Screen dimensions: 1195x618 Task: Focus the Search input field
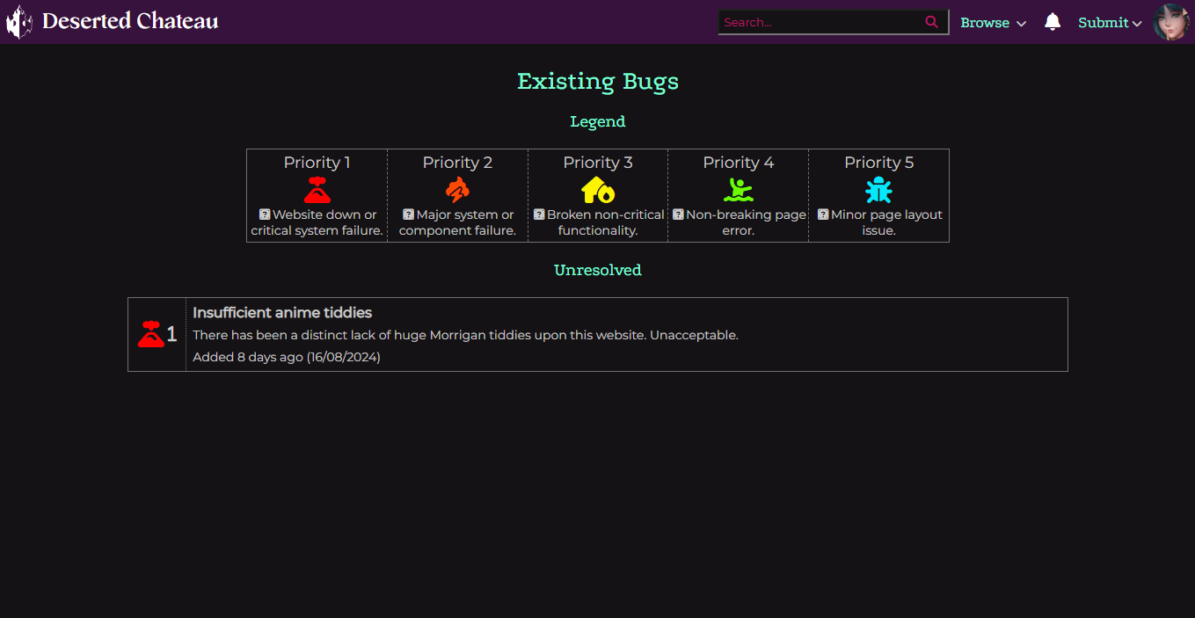click(820, 23)
